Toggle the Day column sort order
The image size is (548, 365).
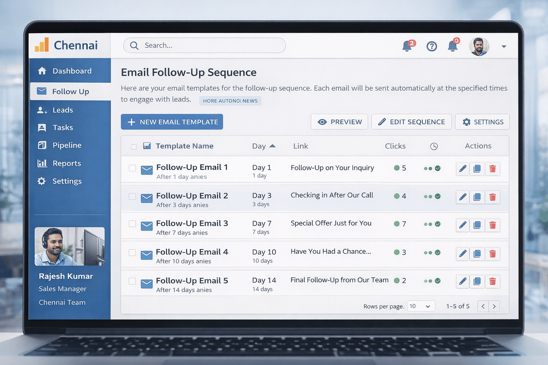[273, 145]
